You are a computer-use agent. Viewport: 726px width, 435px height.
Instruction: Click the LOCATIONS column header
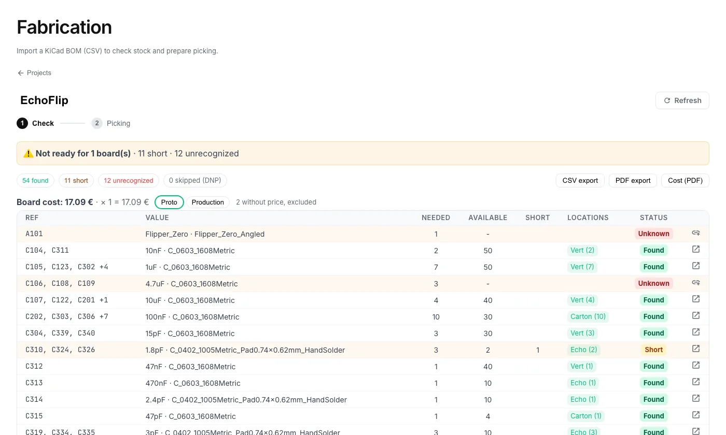588,218
